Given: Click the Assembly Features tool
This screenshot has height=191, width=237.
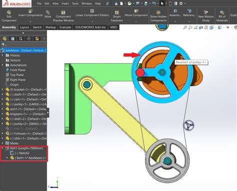Looking at the screenshot, I should 175,13.
